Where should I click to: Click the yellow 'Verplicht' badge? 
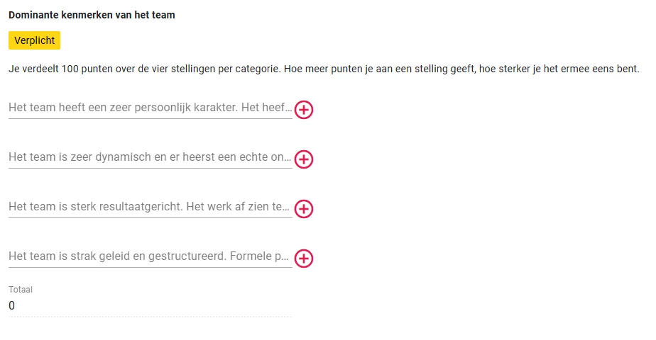point(34,40)
